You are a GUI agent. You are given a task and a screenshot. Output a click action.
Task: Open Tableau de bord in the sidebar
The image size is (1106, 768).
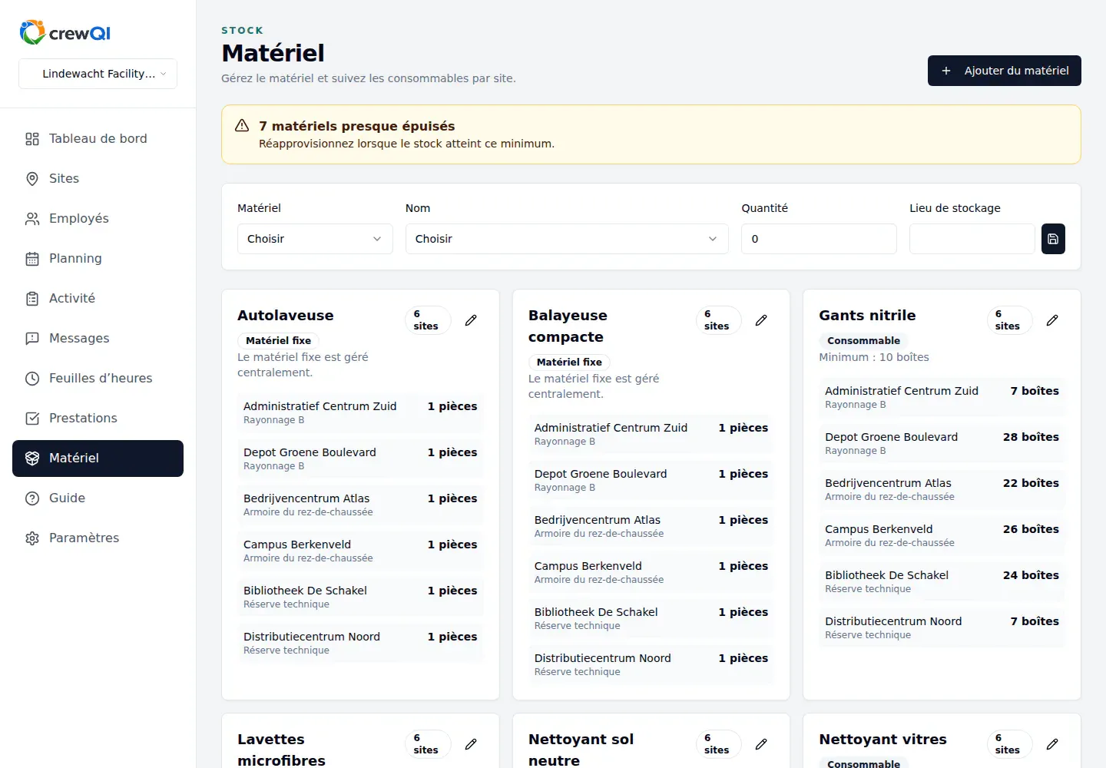click(x=98, y=139)
